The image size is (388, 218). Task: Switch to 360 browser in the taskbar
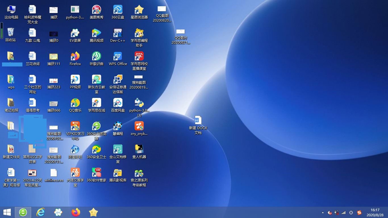click(23, 212)
